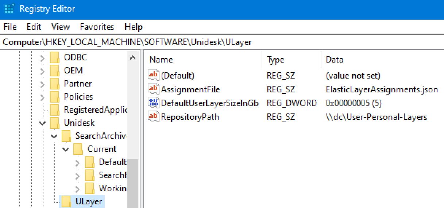Screen dimensions: 444x208
Task: Open the Favorites menu
Action: [x=97, y=27]
